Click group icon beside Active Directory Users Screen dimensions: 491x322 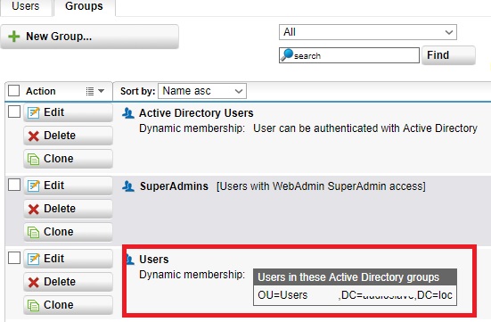tap(128, 113)
